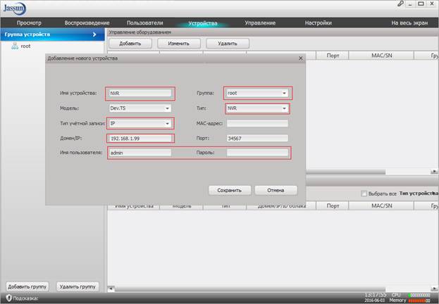
Task: Click Удалить группу button
Action: (78, 286)
